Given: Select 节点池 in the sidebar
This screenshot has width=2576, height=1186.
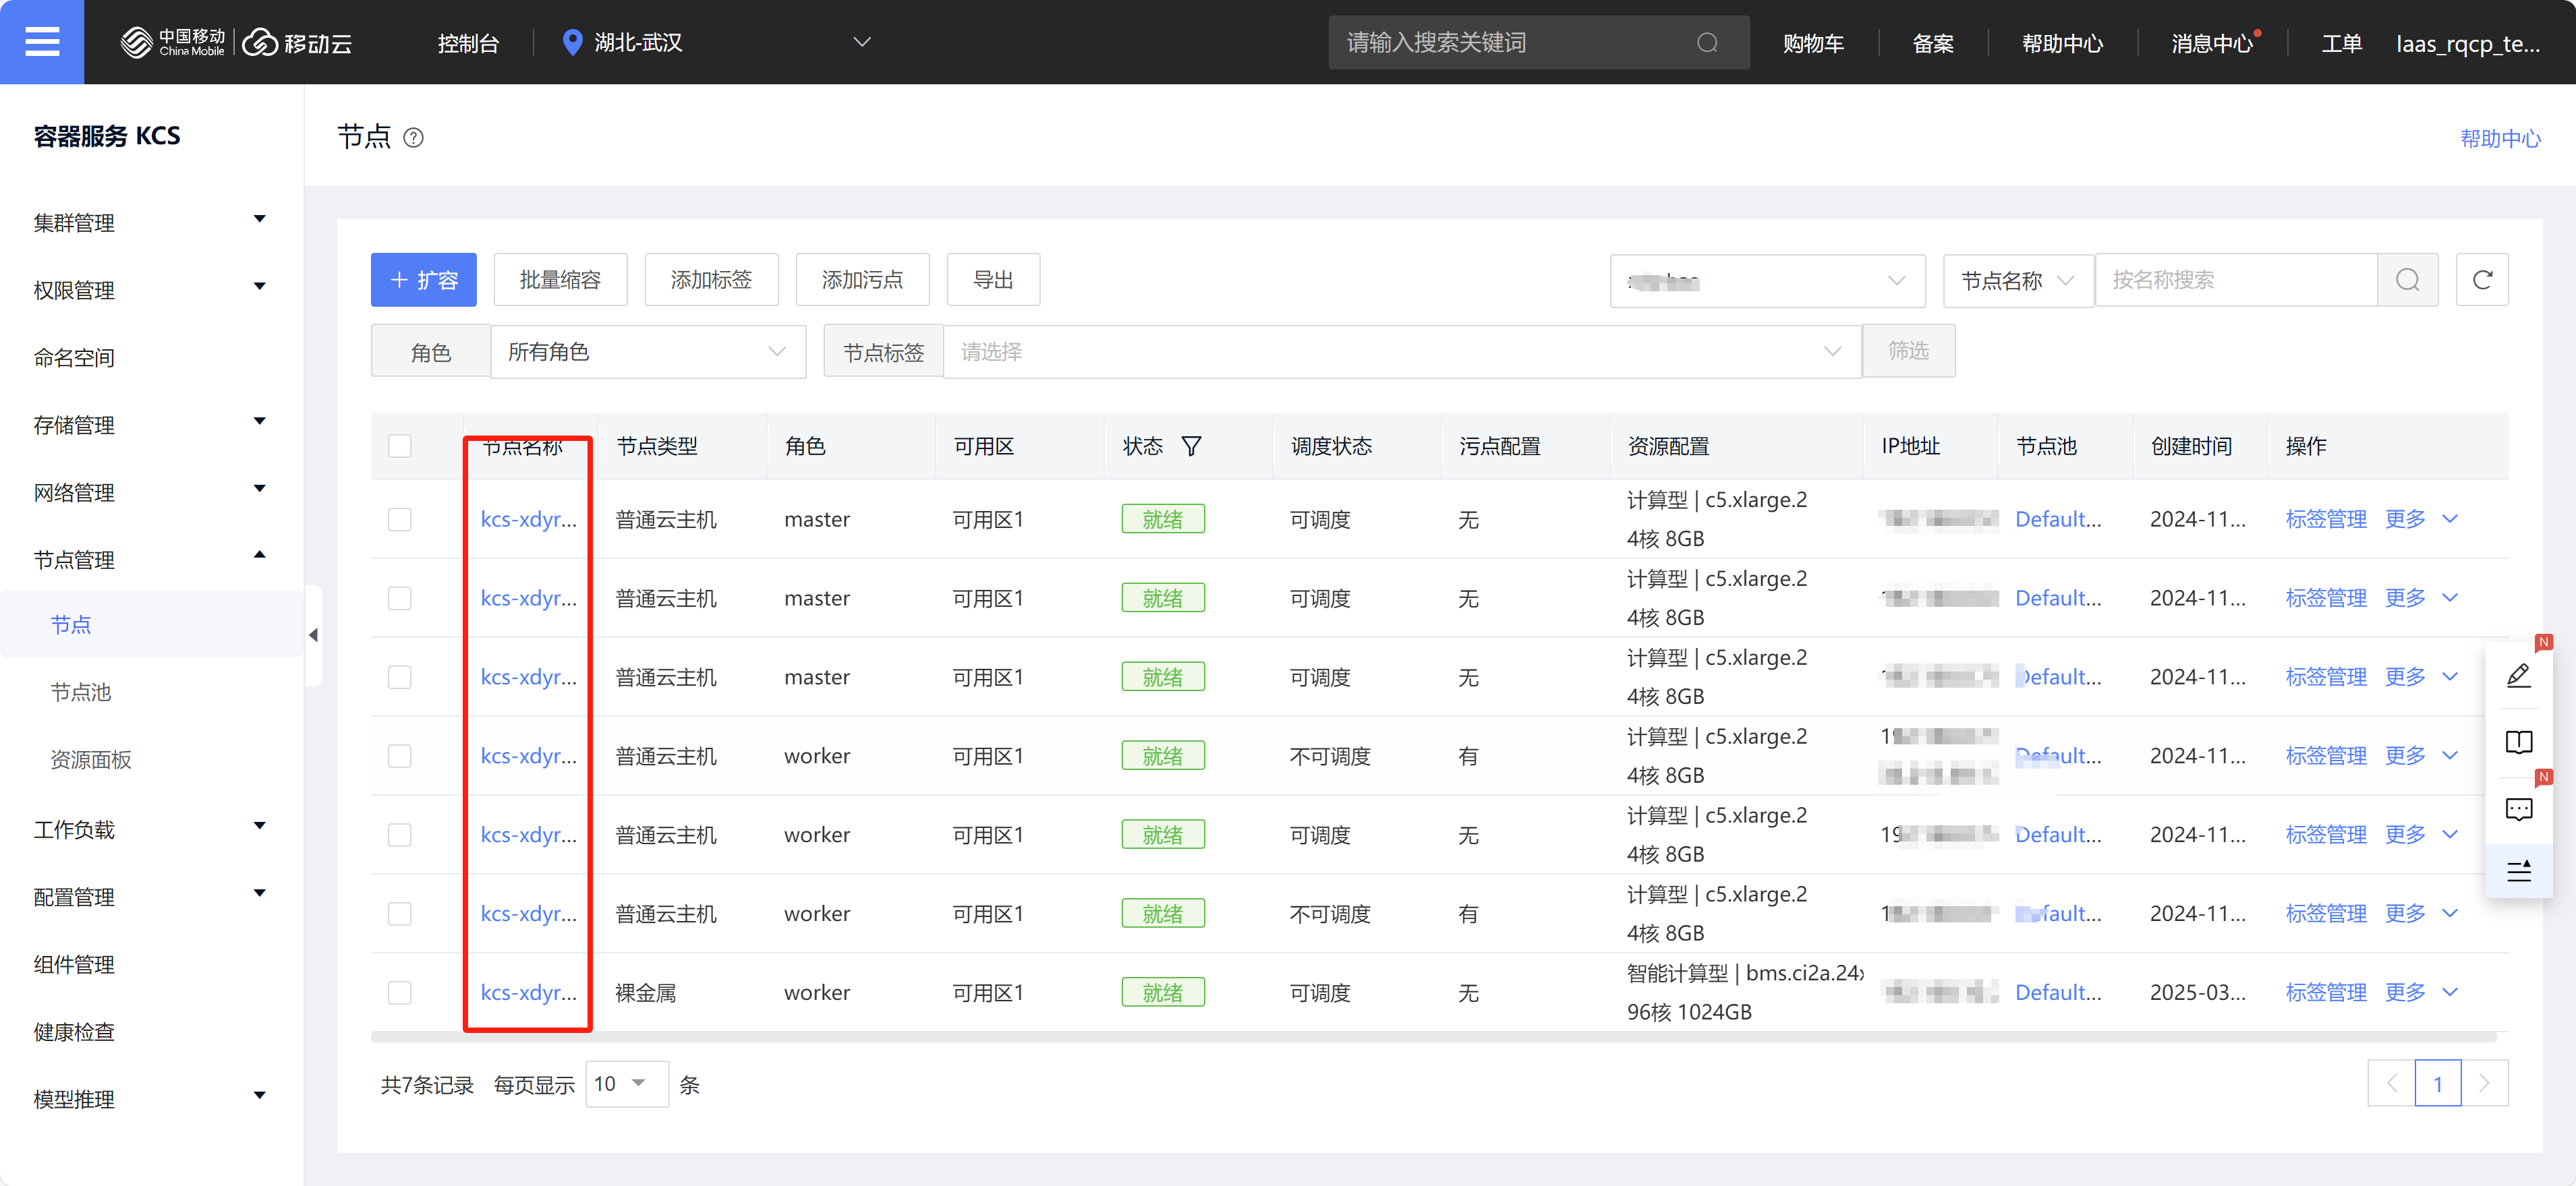Looking at the screenshot, I should (x=80, y=691).
